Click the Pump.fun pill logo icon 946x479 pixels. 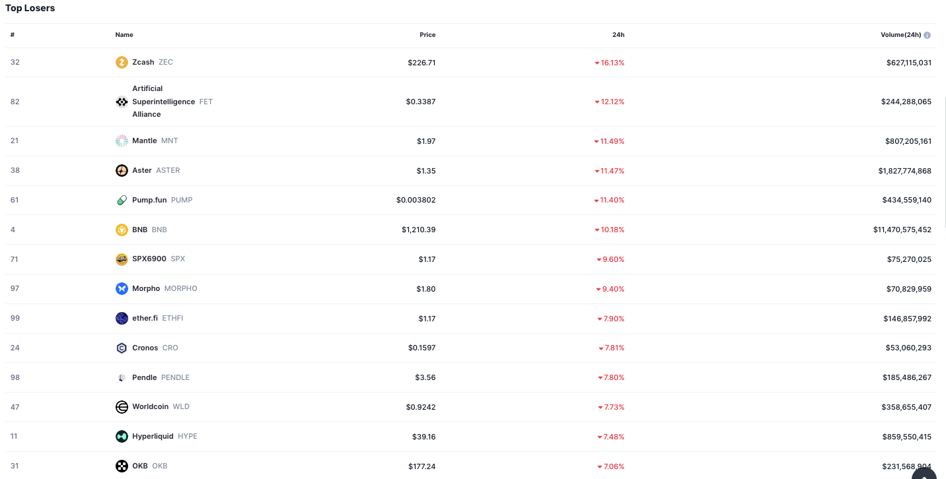pos(122,200)
